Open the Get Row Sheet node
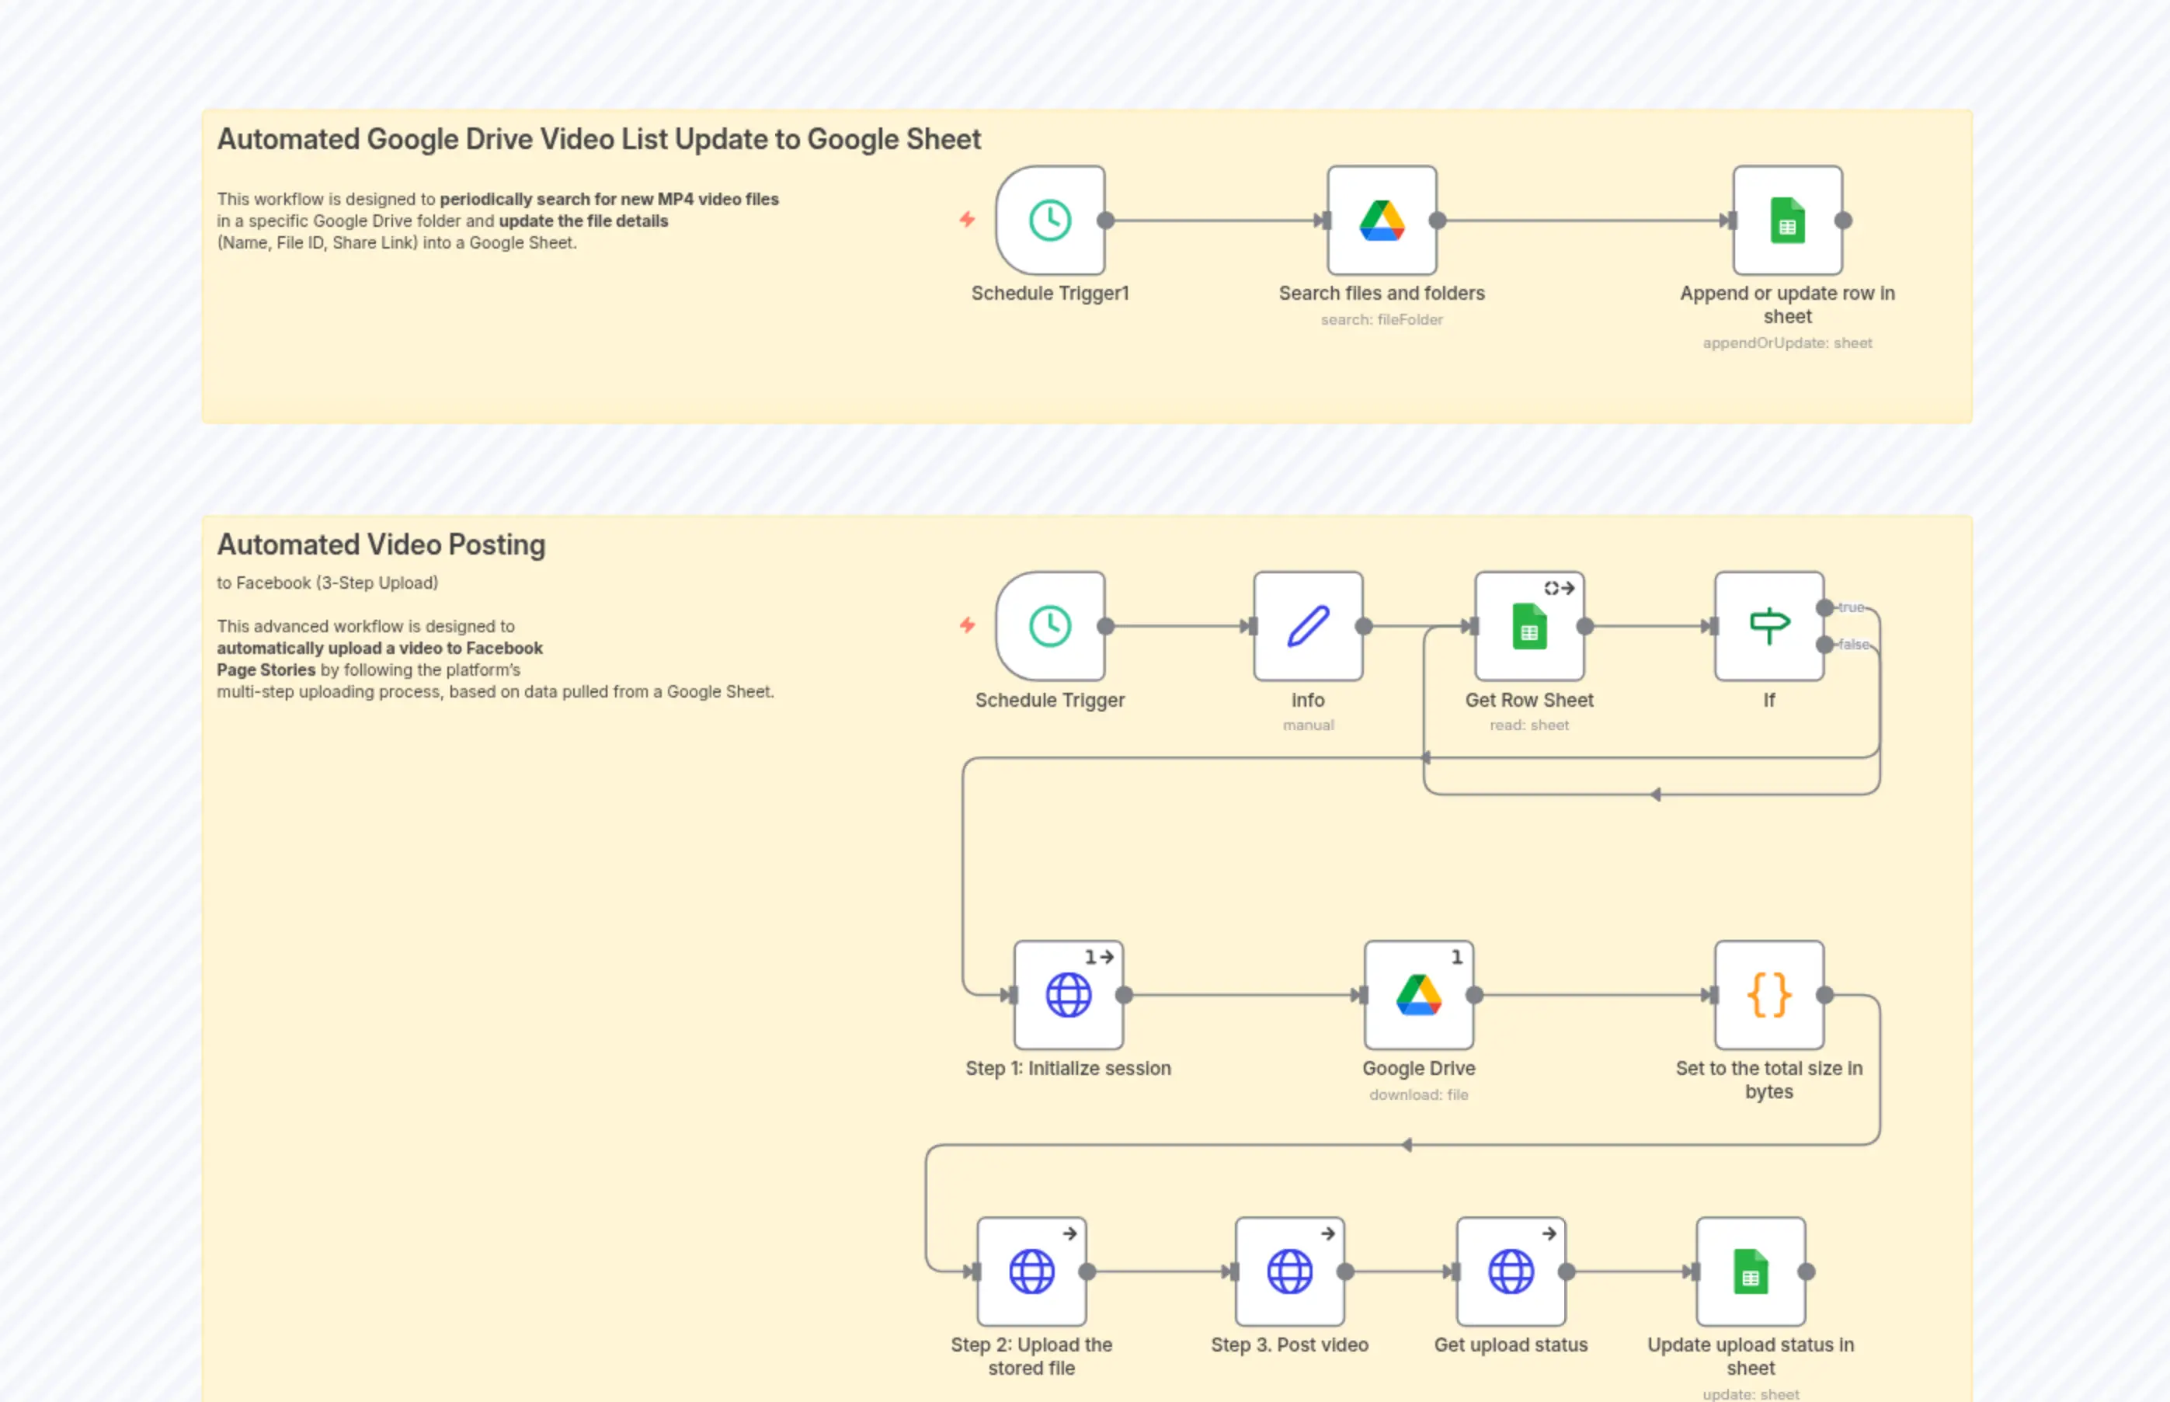 1528,626
